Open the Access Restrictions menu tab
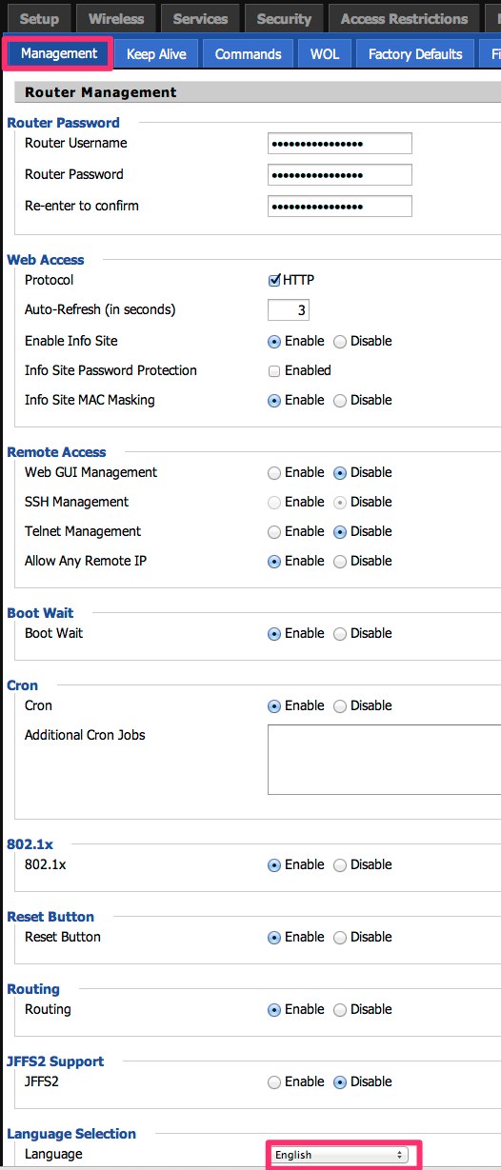This screenshot has width=501, height=1170. pyautogui.click(x=404, y=19)
